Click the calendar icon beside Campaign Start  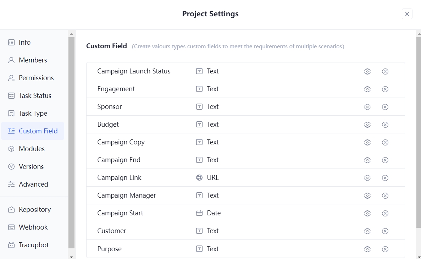click(x=199, y=213)
